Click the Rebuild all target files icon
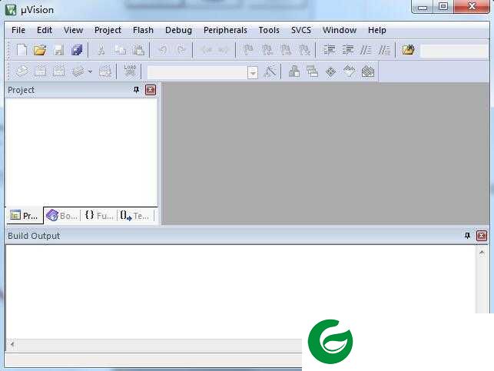The width and height of the screenshot is (494, 371). pyautogui.click(x=59, y=71)
